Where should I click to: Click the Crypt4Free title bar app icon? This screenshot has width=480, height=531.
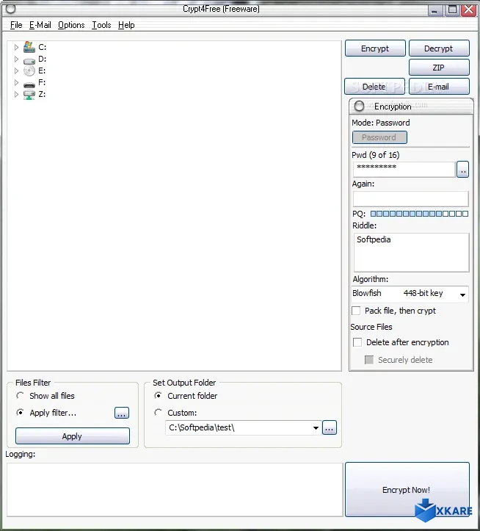11,9
